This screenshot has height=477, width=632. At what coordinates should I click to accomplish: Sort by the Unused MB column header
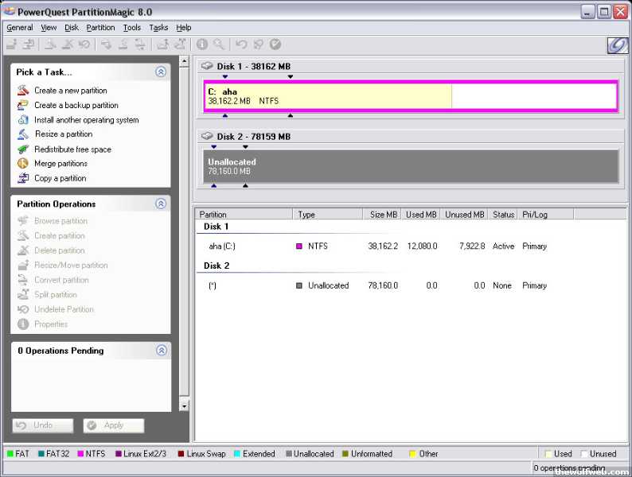pyautogui.click(x=463, y=215)
